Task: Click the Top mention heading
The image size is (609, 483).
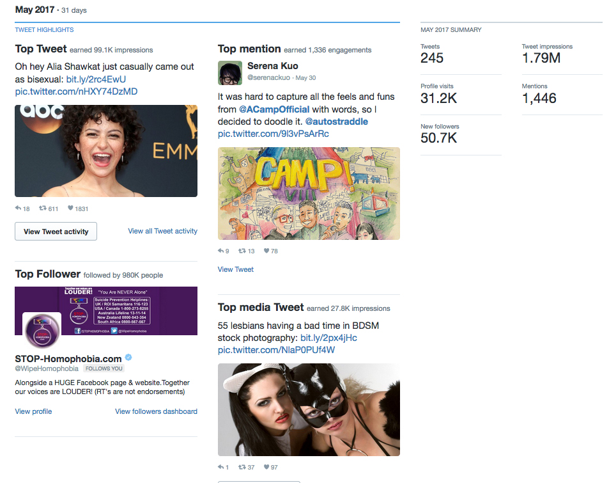Action: point(249,49)
